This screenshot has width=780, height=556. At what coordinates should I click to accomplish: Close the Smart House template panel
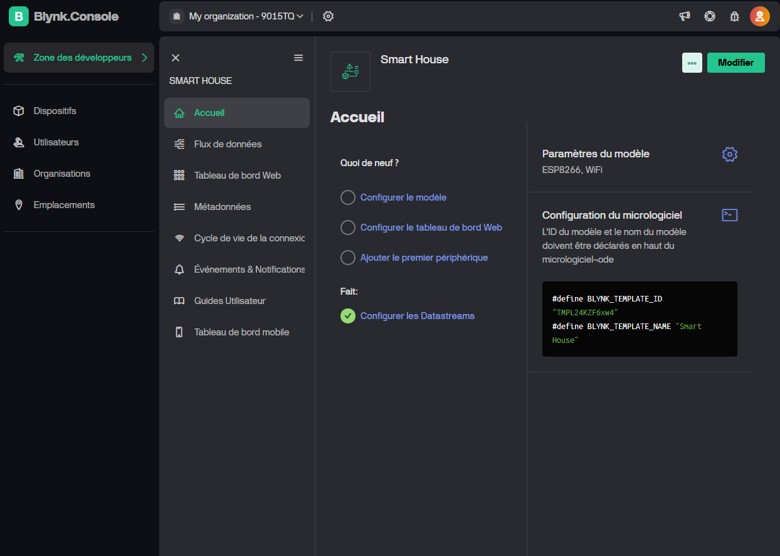click(176, 58)
